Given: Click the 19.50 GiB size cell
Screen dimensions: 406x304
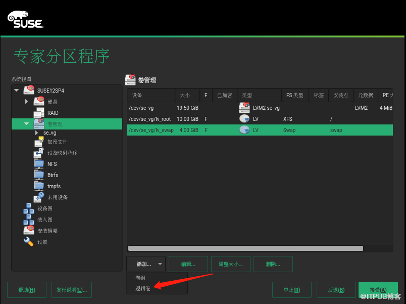Looking at the screenshot, I should coord(187,108).
